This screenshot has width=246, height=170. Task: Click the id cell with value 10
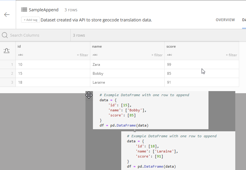(53, 64)
